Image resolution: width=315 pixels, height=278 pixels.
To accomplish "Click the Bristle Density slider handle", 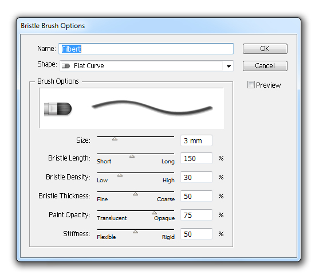I will point(120,175).
